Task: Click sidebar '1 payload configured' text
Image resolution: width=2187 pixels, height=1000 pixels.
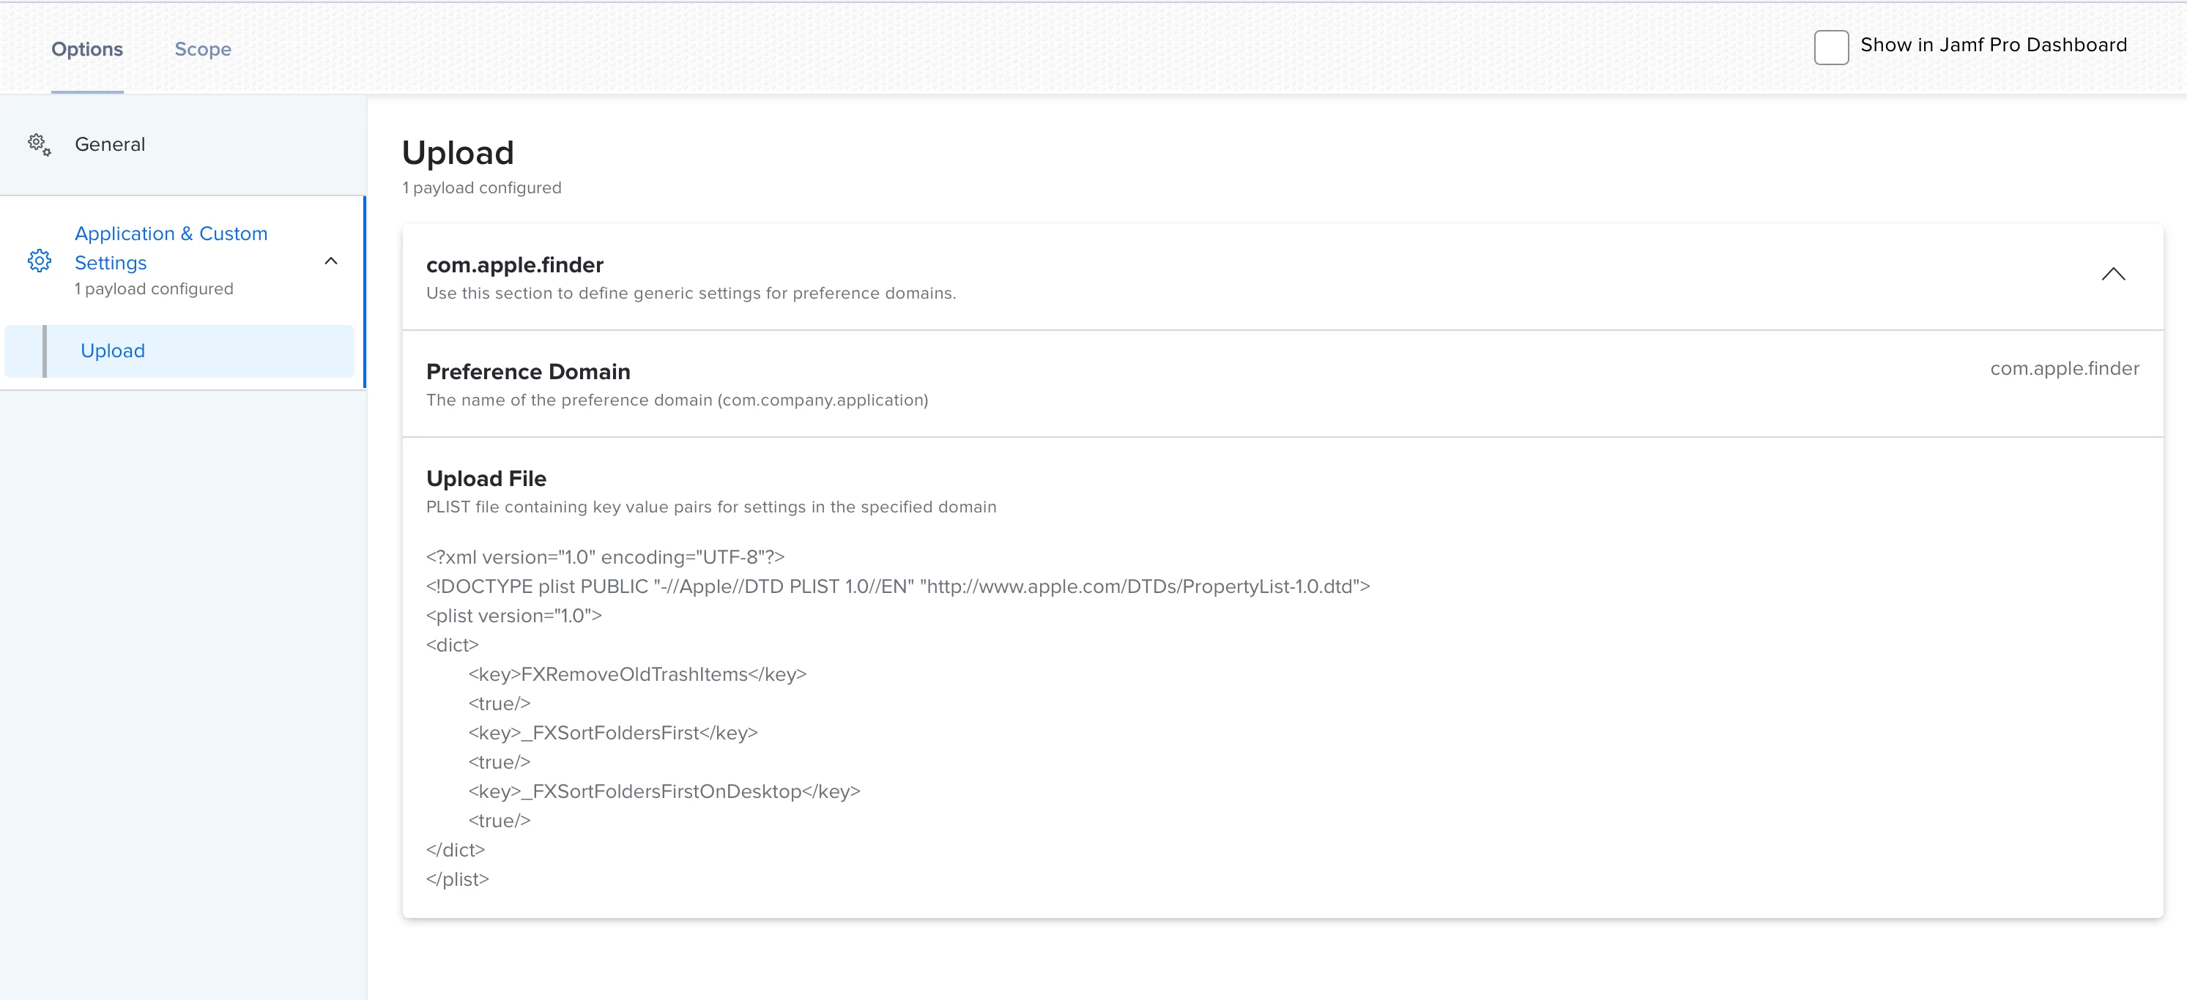Action: click(x=154, y=288)
